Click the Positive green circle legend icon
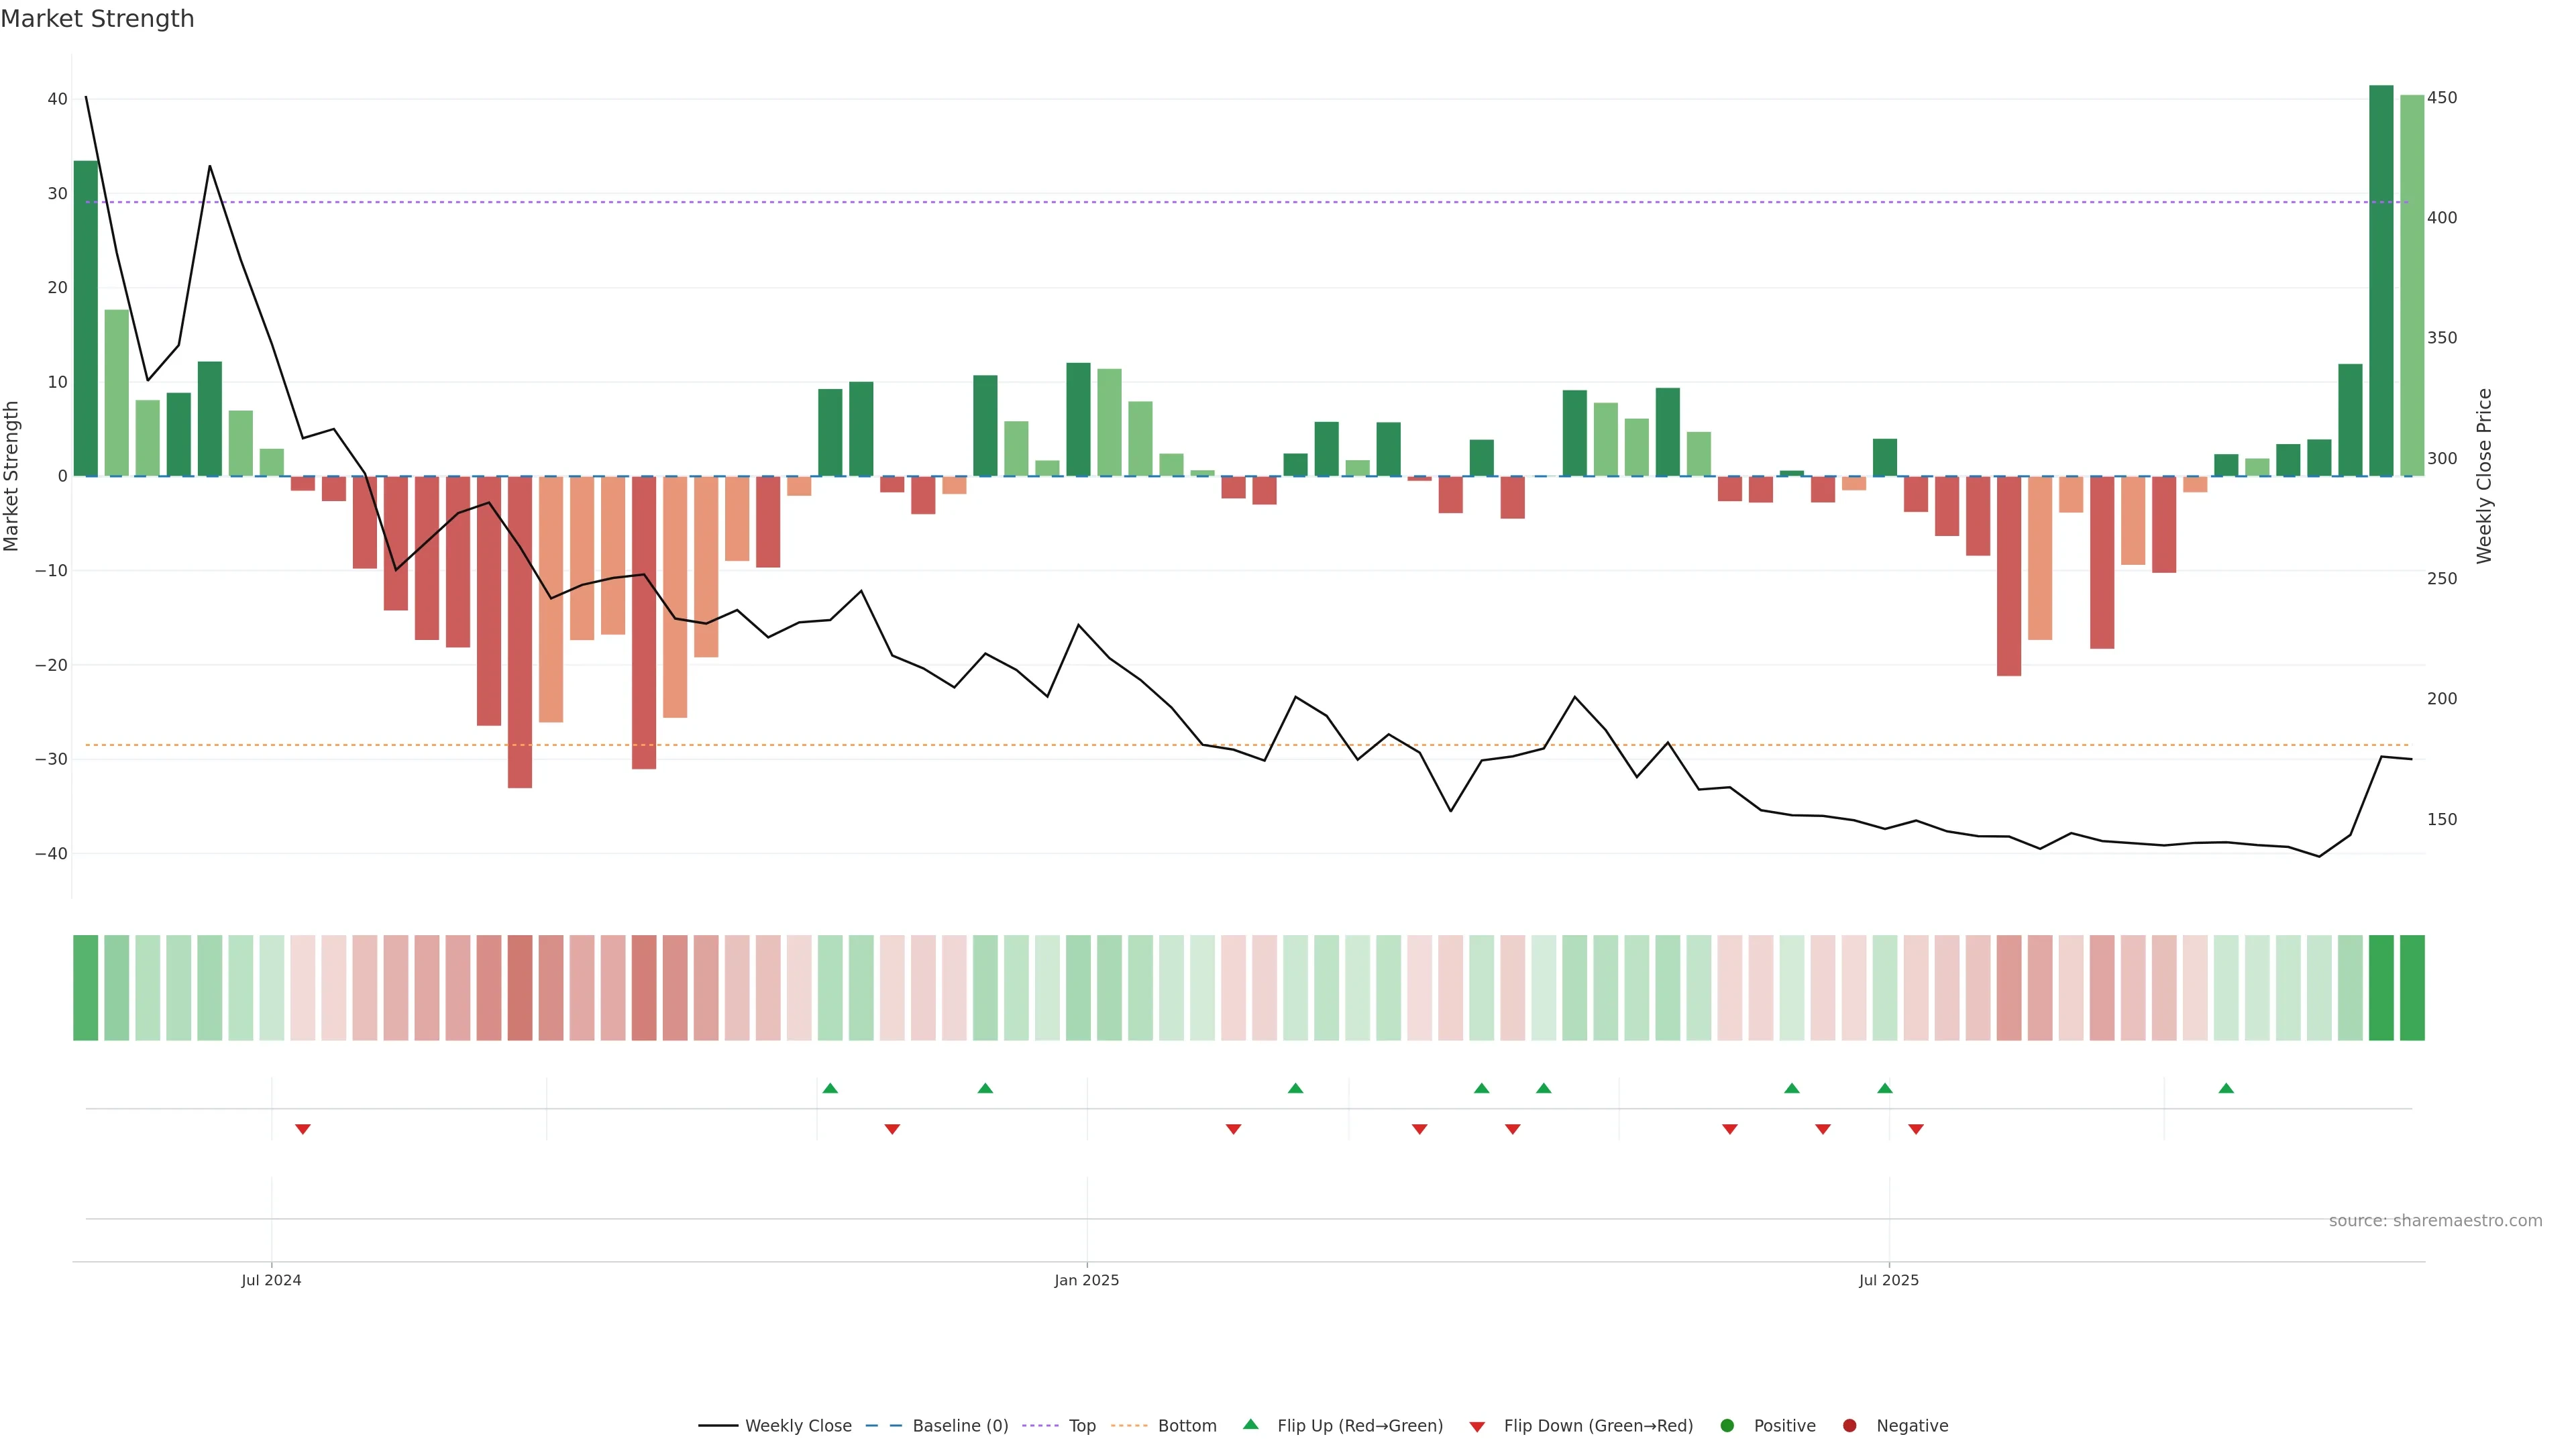 point(1727,1425)
